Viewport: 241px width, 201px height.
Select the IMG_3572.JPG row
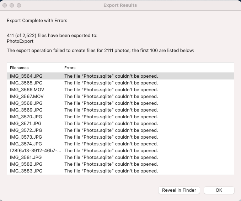pyautogui.click(x=120, y=130)
